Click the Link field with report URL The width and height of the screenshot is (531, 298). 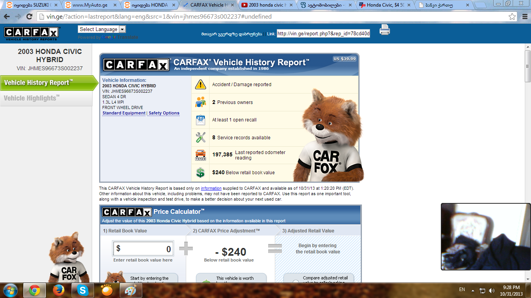[x=323, y=34]
